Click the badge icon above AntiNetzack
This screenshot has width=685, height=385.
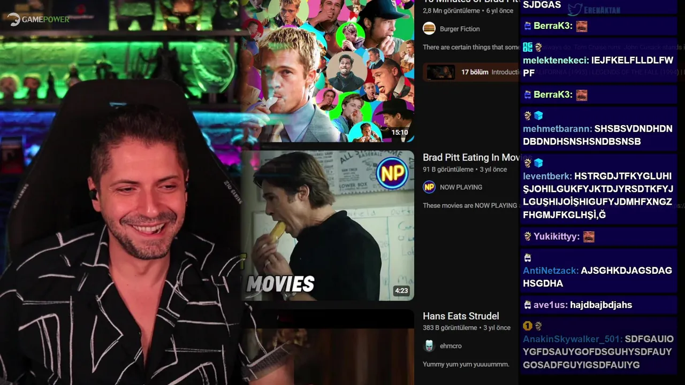[x=528, y=258]
